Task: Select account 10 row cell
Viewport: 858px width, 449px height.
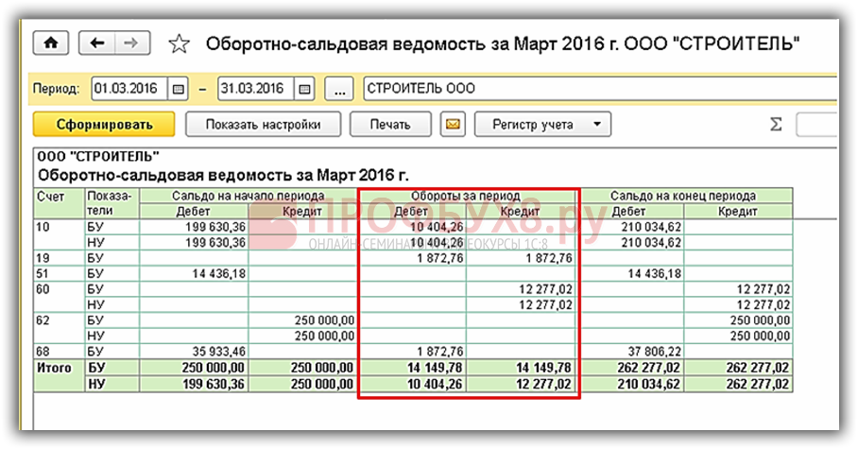Action: tap(59, 228)
